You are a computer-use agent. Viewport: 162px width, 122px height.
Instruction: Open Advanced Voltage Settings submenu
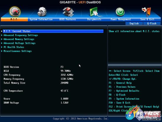point(19,43)
